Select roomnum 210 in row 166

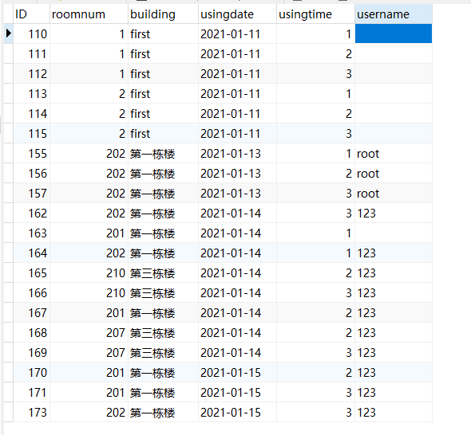click(89, 293)
